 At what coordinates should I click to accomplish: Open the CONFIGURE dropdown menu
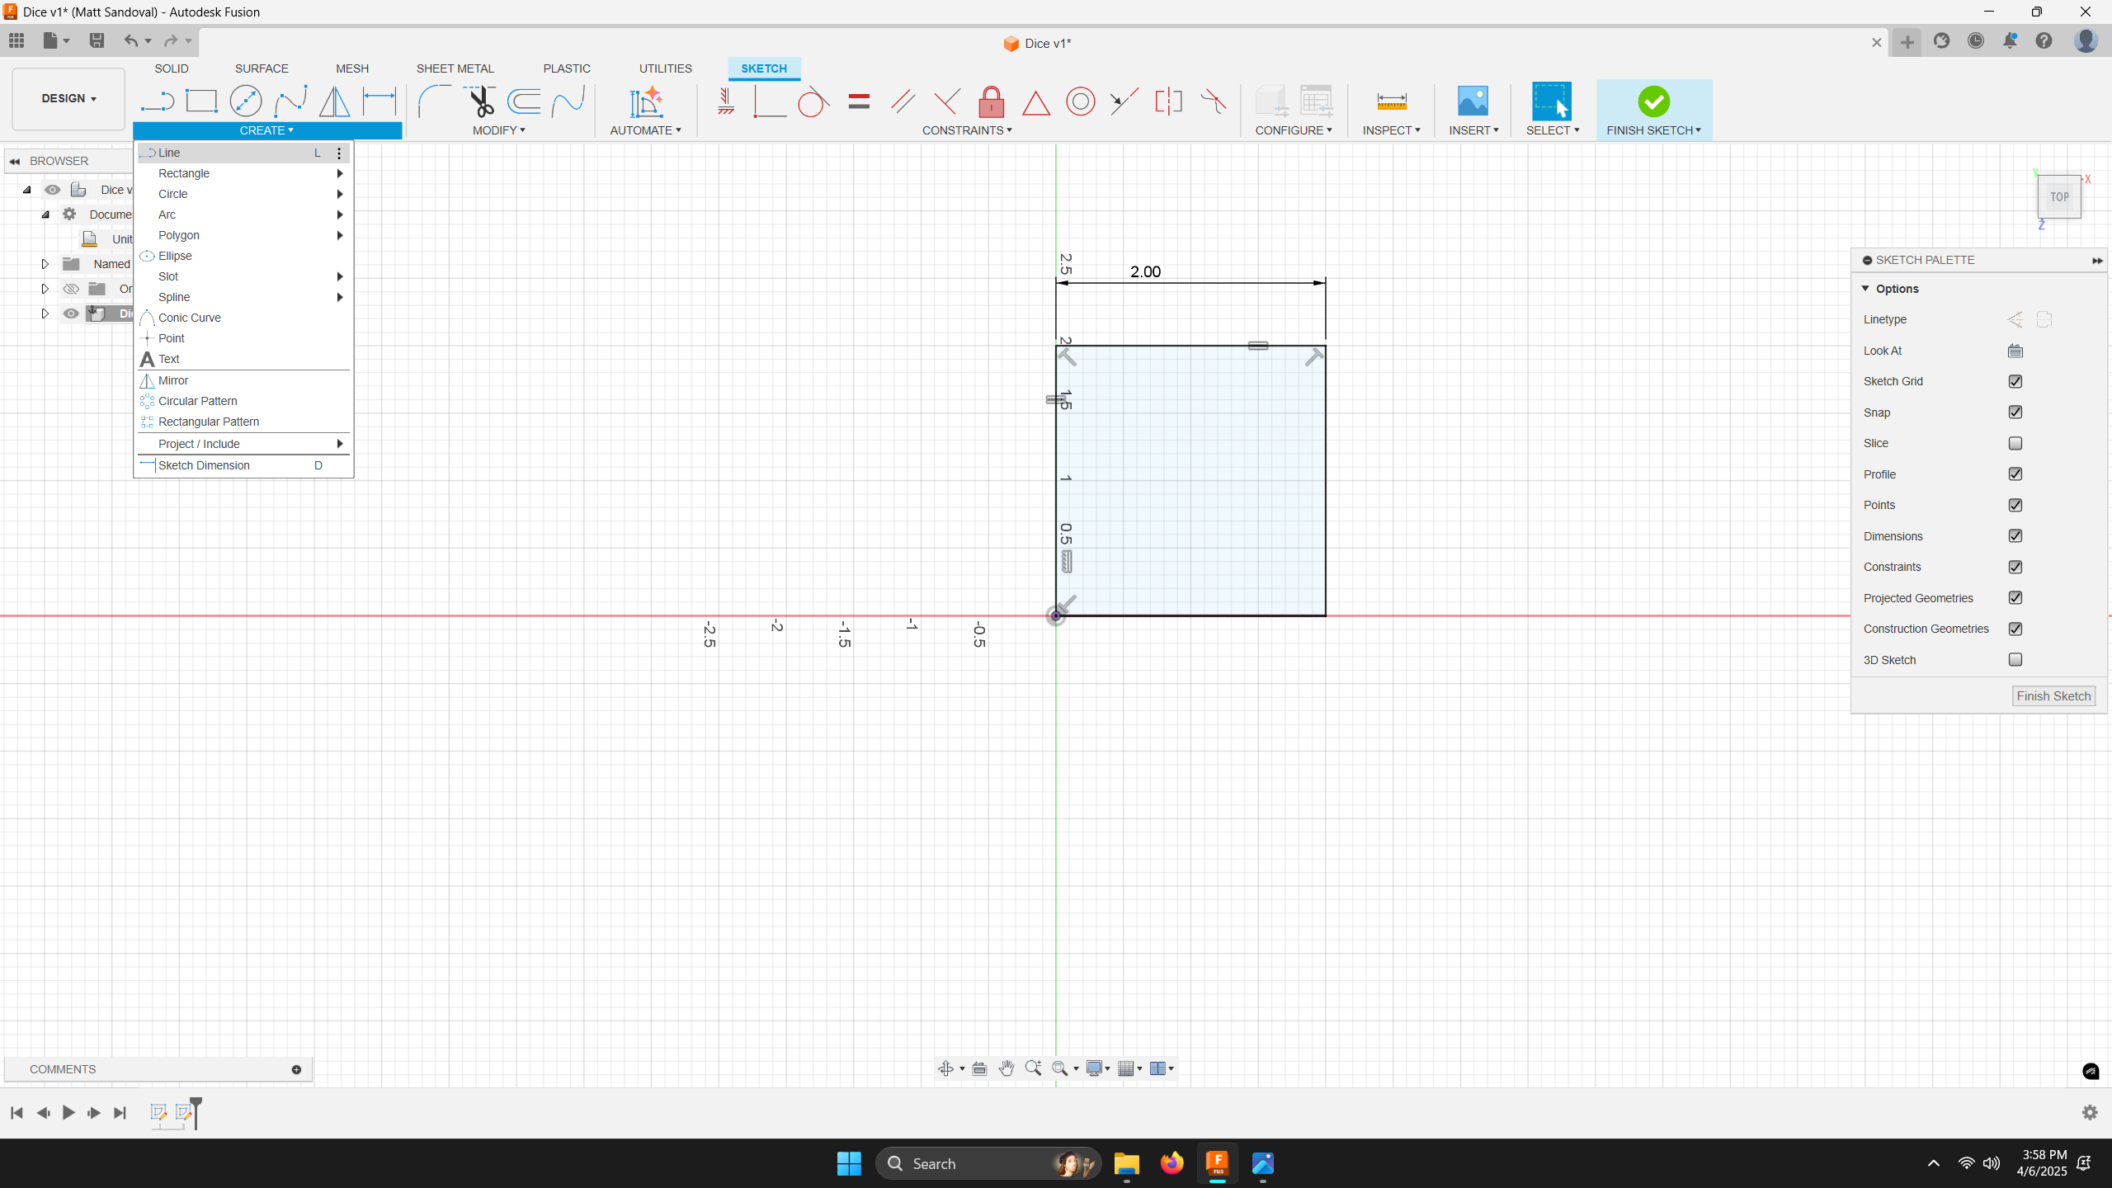pyautogui.click(x=1294, y=130)
